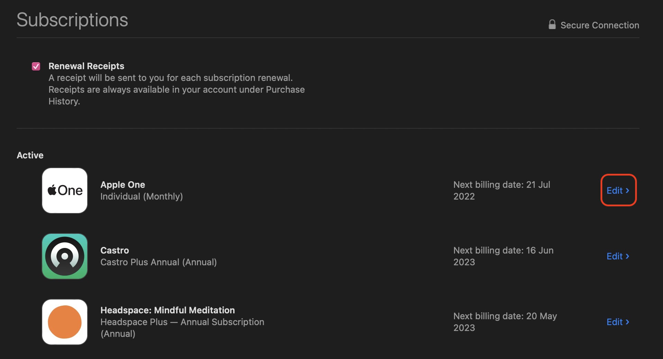Uncheck the Renewal Receipts checkbox
This screenshot has width=663, height=359.
(x=36, y=66)
